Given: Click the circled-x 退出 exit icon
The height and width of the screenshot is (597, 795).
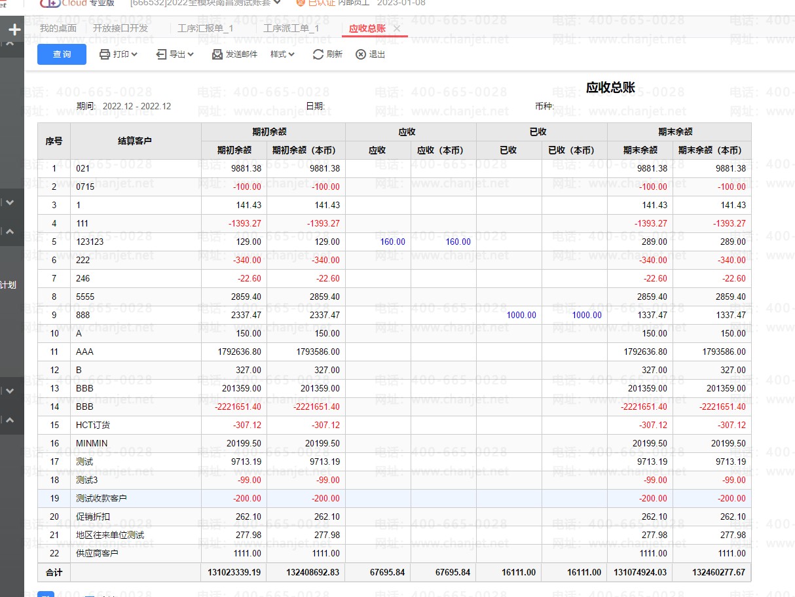Looking at the screenshot, I should [361, 54].
